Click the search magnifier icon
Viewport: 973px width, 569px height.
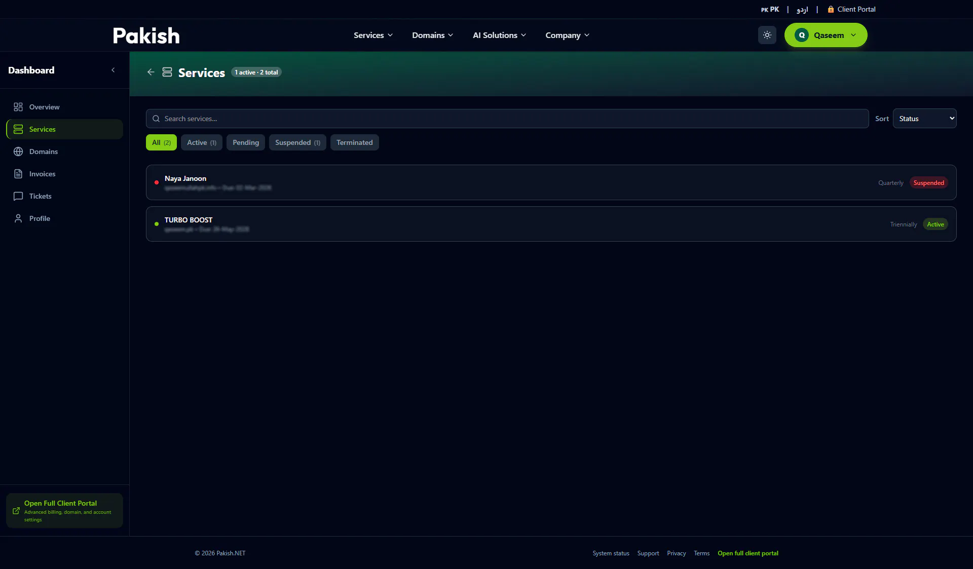click(x=156, y=119)
